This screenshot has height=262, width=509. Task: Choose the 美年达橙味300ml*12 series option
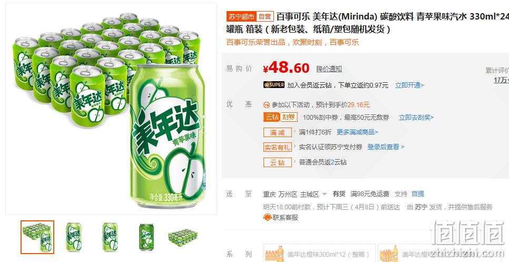click(319, 254)
